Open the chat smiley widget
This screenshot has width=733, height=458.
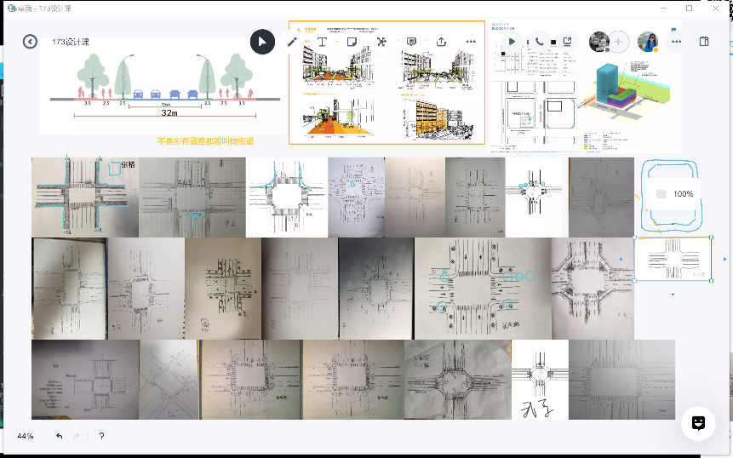click(x=698, y=423)
